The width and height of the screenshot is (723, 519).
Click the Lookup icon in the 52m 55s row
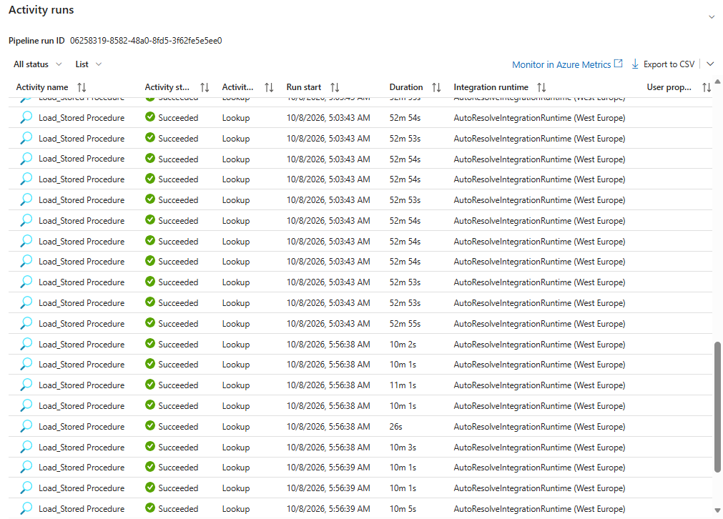(26, 324)
